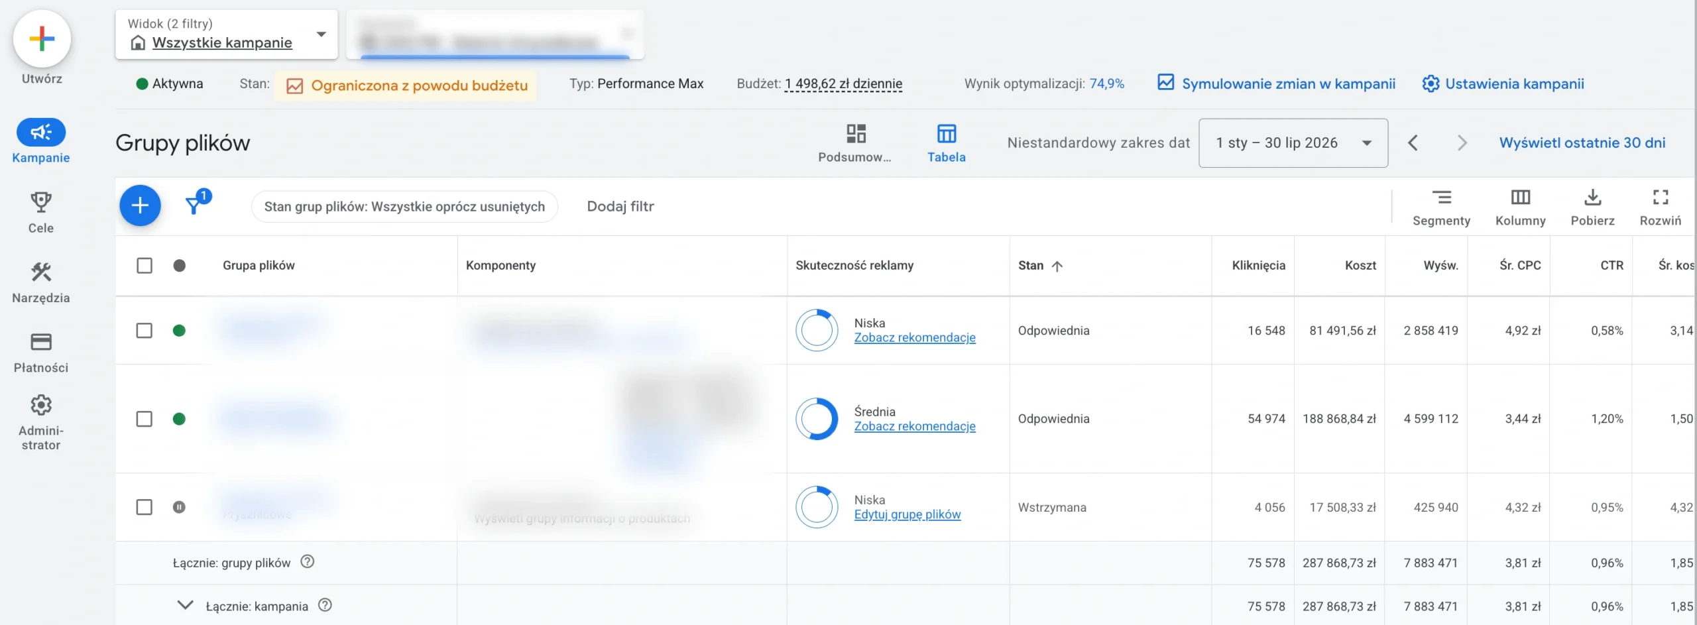This screenshot has height=625, width=1697.
Task: Switch to the Tabela view tab
Action: (946, 142)
